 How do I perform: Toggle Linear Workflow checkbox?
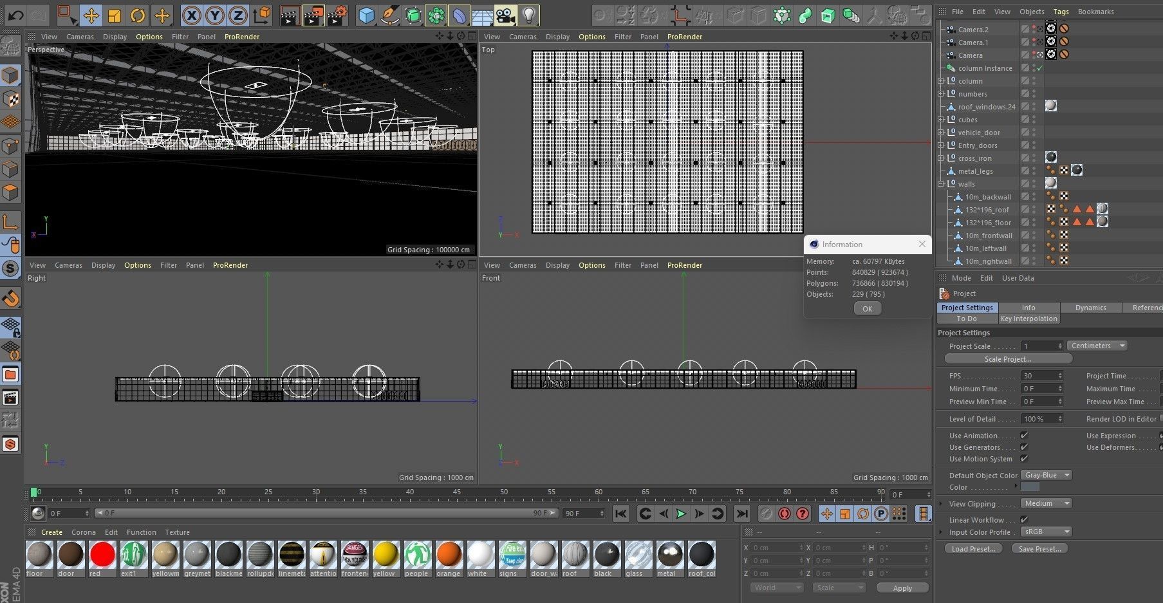click(x=1024, y=519)
